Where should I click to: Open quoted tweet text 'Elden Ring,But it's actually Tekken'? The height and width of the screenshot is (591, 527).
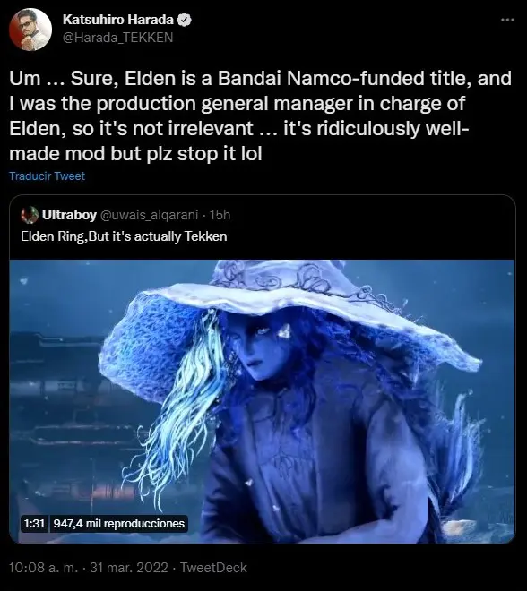pyautogui.click(x=124, y=236)
